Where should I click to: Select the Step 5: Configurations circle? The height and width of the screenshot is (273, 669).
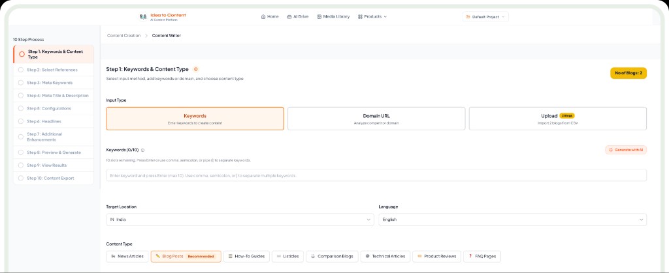click(x=21, y=108)
